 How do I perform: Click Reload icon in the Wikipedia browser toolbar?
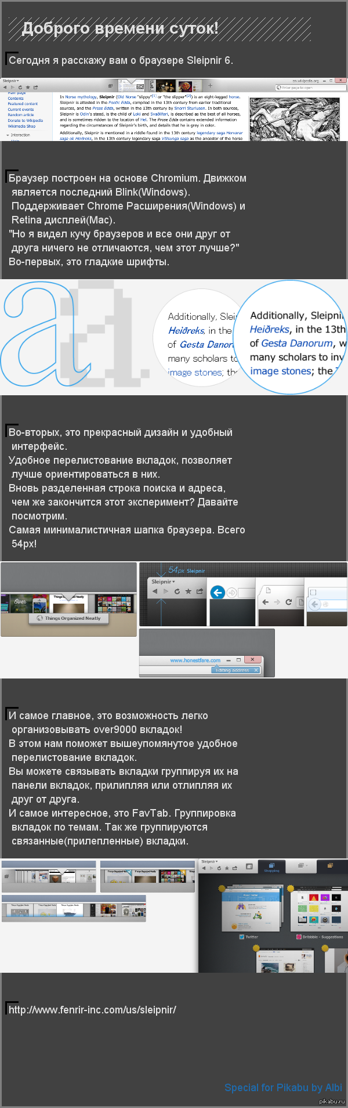pyautogui.click(x=20, y=87)
